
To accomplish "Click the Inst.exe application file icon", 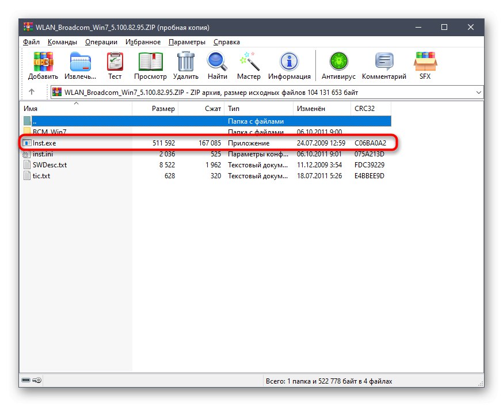I will 27,143.
